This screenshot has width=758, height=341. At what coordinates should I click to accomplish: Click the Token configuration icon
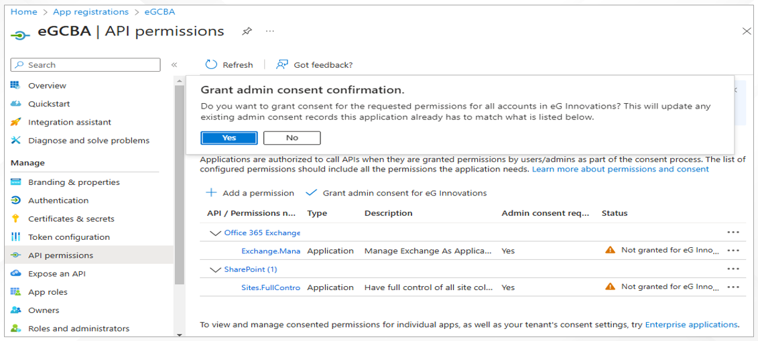tap(15, 237)
